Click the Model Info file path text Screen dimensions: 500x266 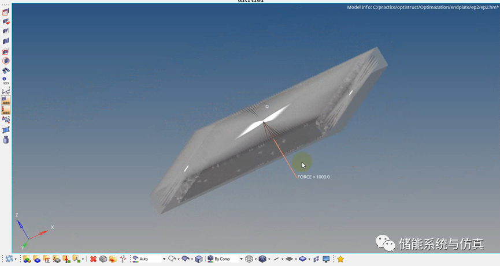(423, 7)
